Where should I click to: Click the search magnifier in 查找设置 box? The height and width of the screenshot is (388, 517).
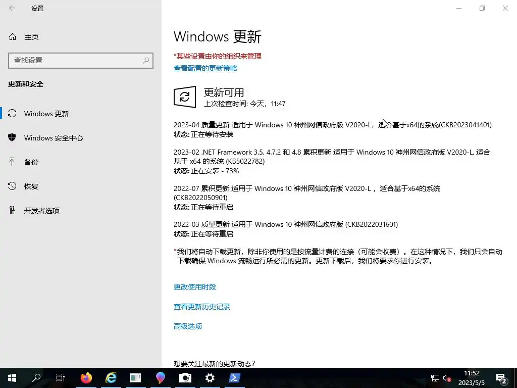pyautogui.click(x=146, y=61)
